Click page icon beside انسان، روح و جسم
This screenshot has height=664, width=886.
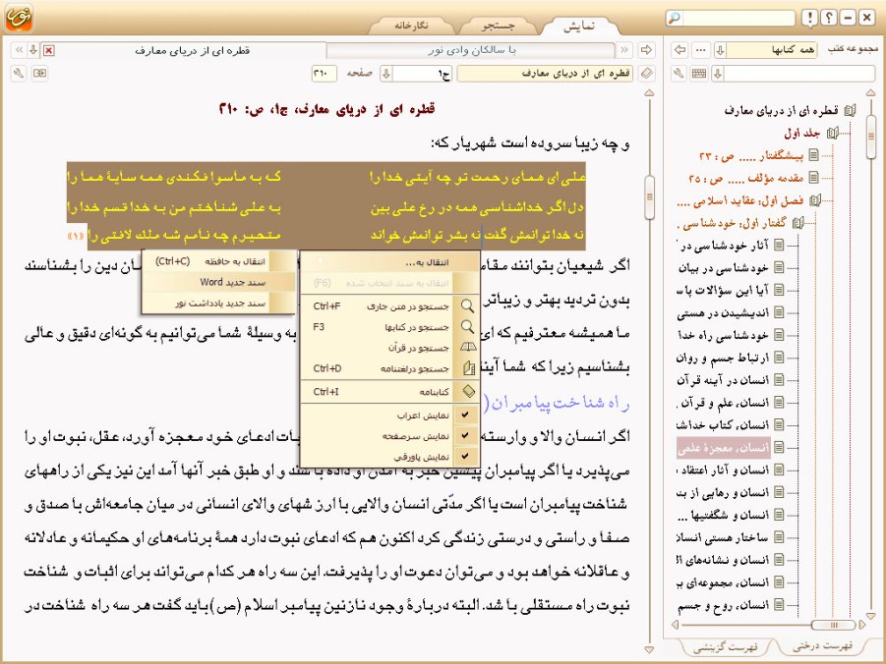click(x=779, y=605)
